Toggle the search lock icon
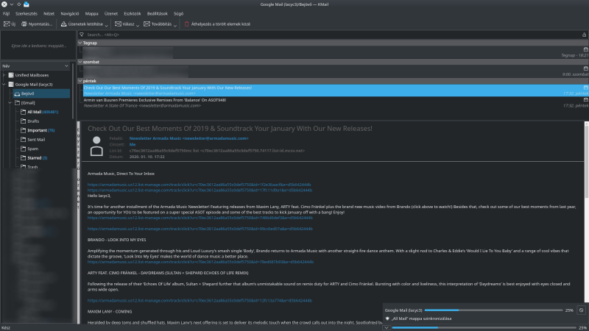The image size is (589, 331). click(x=584, y=35)
